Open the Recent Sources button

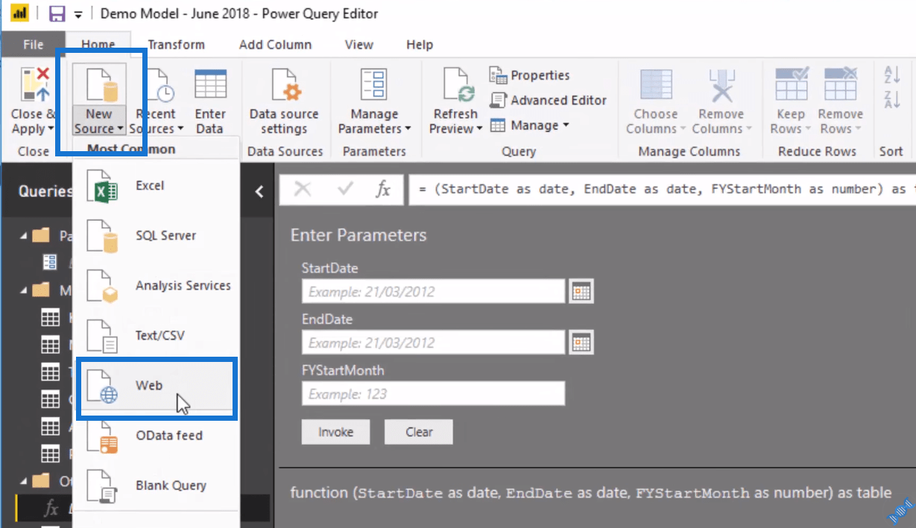pos(157,102)
